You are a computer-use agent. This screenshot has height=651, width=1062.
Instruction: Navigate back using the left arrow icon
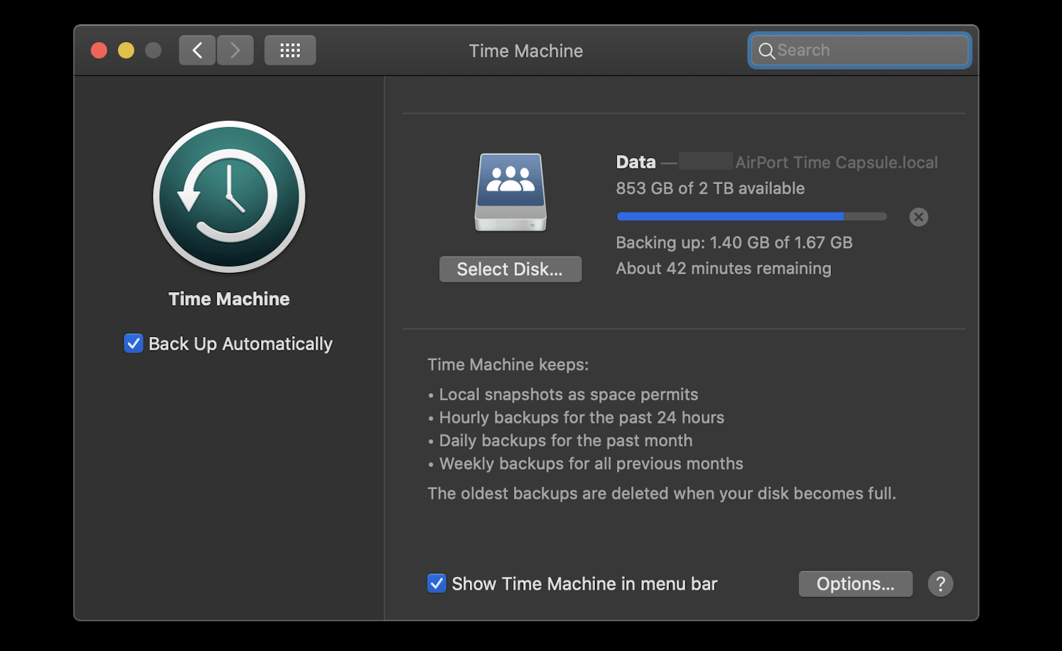tap(197, 50)
